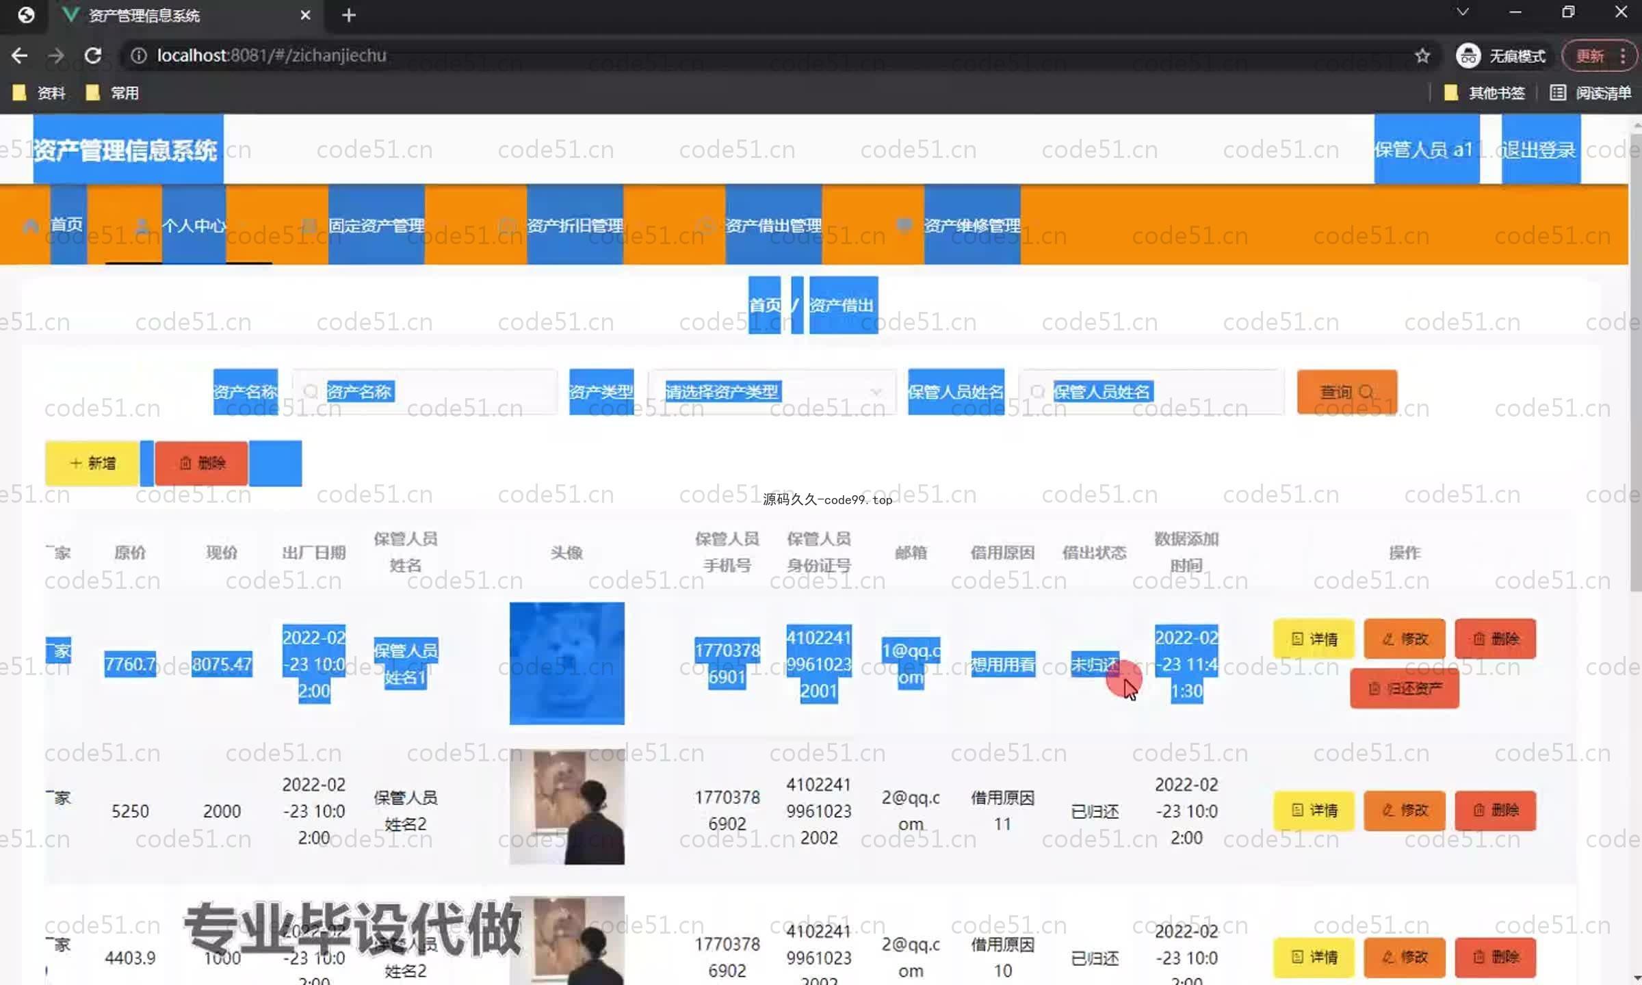
Task: Click 1@qq.com email cell
Action: point(911,664)
